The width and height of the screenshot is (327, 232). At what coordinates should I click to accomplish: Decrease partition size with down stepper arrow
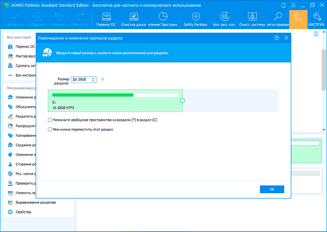[x=93, y=81]
